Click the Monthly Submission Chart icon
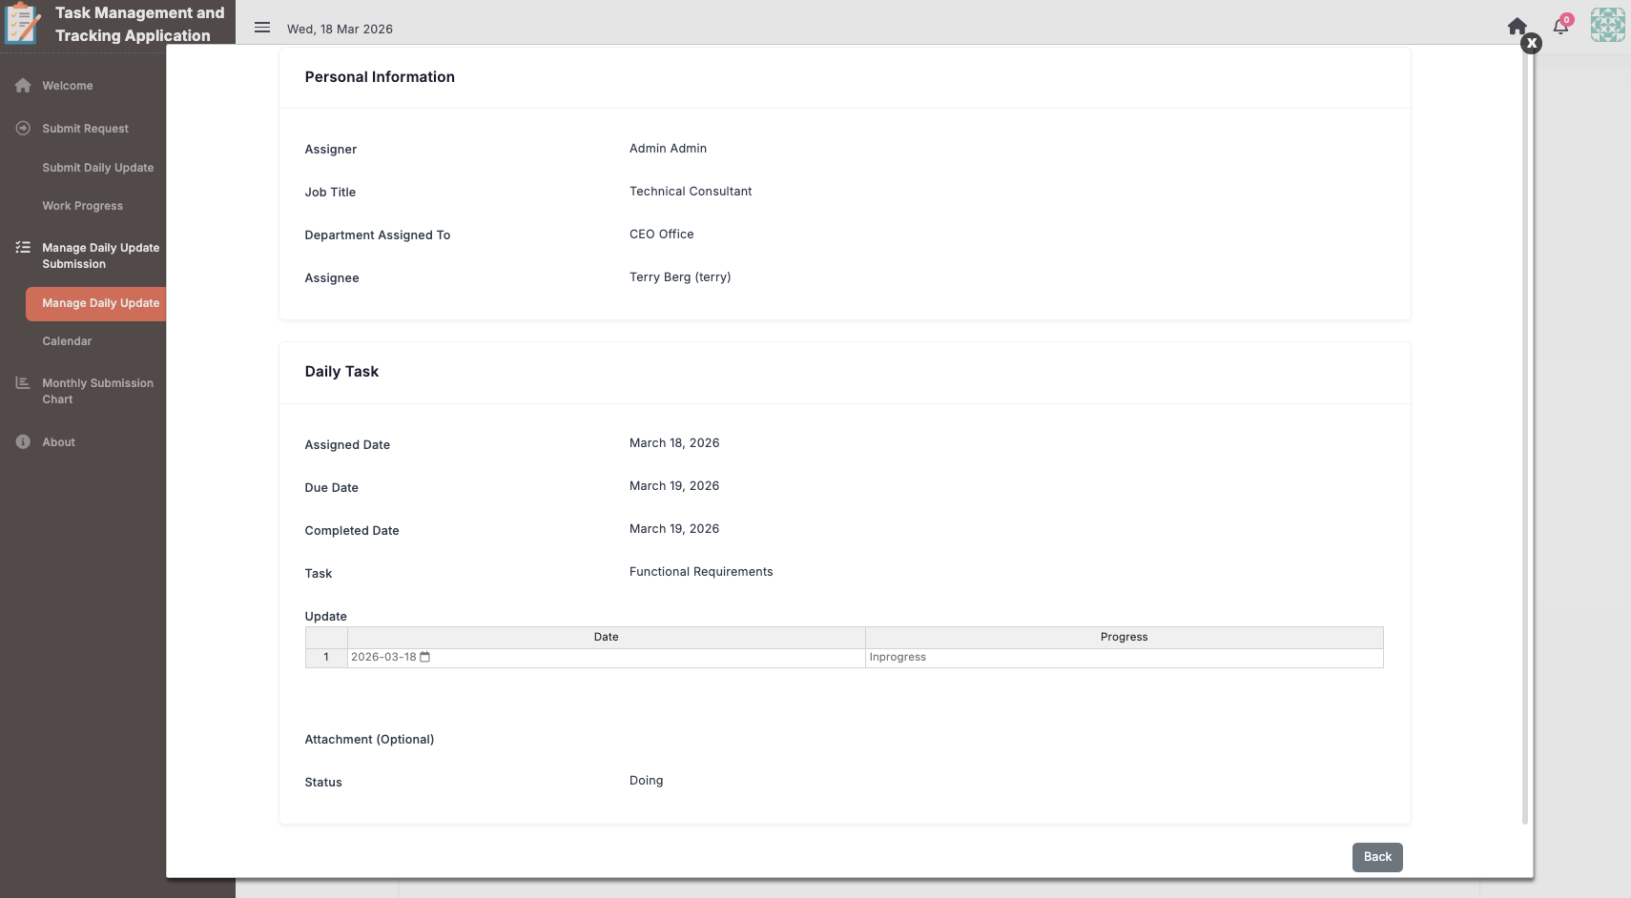 [23, 383]
